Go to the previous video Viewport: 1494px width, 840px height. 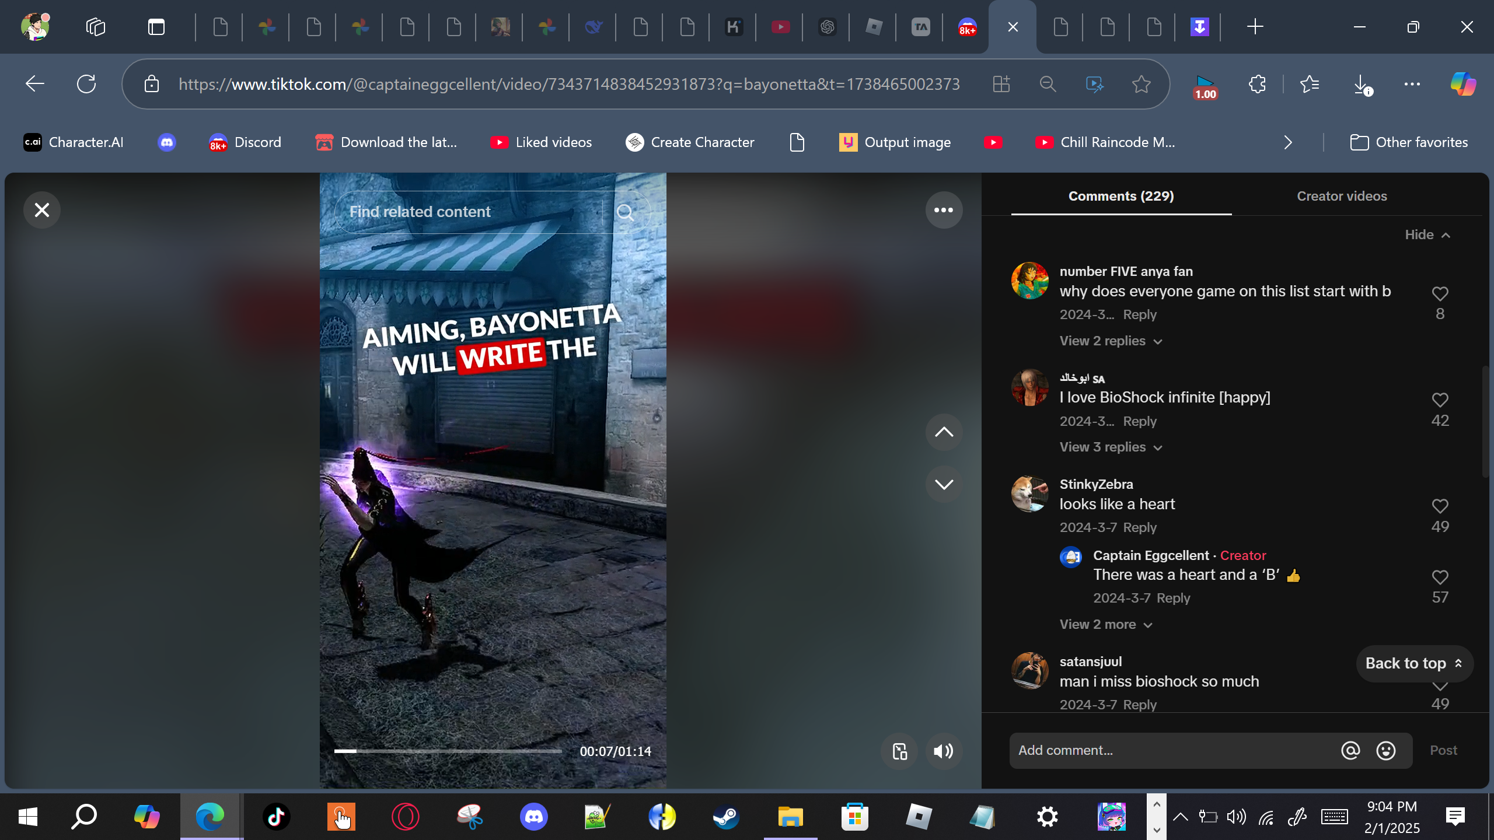click(944, 432)
